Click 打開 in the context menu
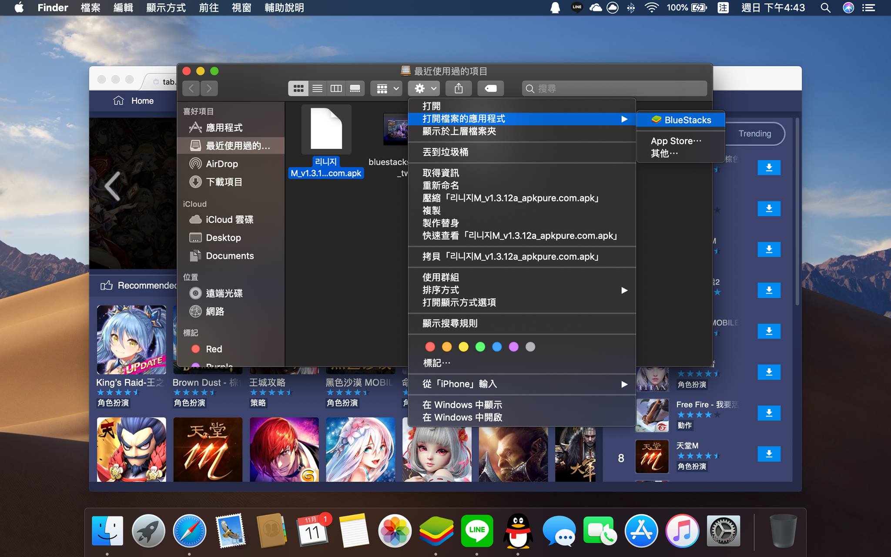Image resolution: width=891 pixels, height=557 pixels. coord(522,106)
